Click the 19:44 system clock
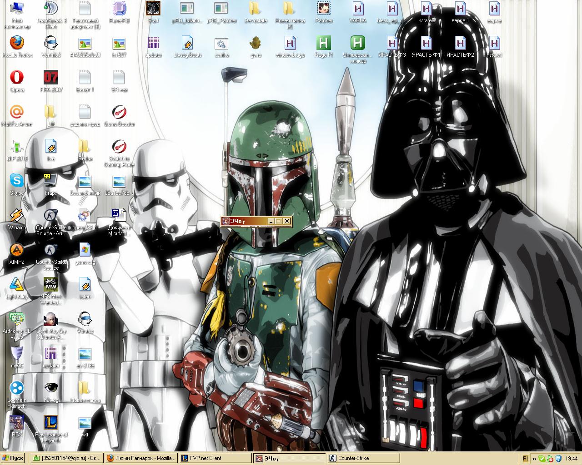The width and height of the screenshot is (582, 465). [572, 459]
